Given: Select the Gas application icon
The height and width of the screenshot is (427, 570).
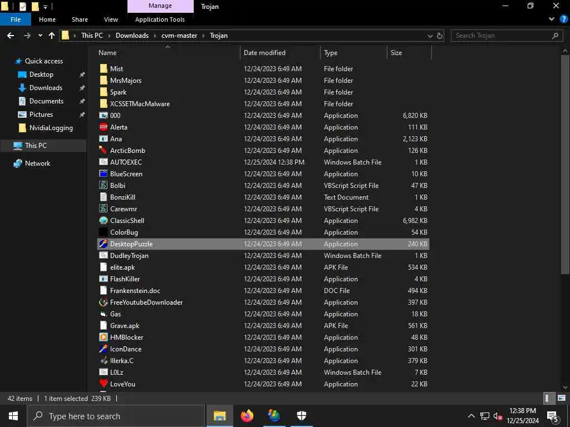Looking at the screenshot, I should pos(103,314).
